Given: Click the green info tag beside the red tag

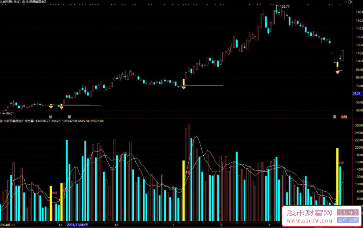Looking at the screenshot, I should pos(335,117).
